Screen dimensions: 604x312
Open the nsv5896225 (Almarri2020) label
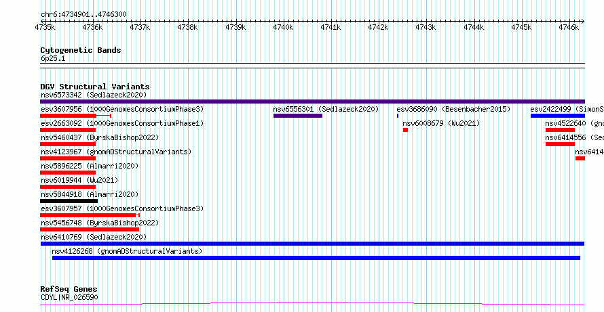tap(90, 166)
